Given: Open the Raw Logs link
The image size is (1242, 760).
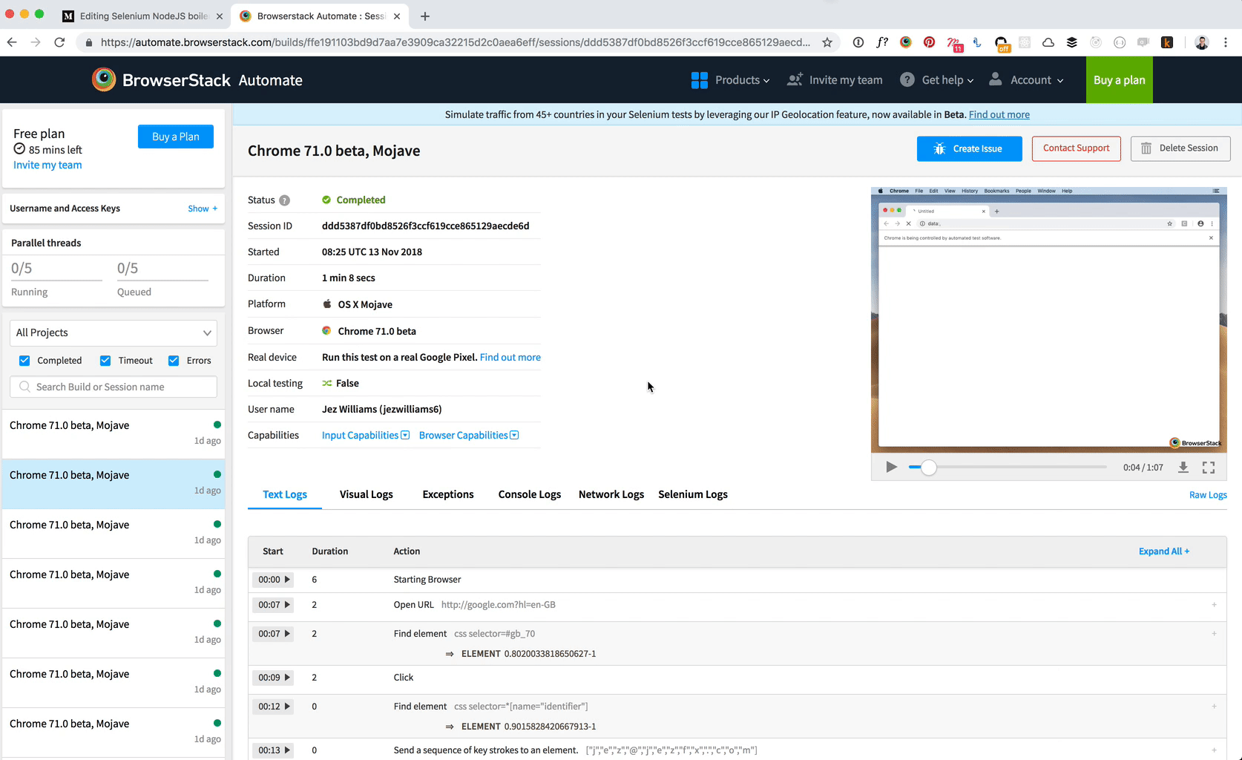Looking at the screenshot, I should point(1208,495).
